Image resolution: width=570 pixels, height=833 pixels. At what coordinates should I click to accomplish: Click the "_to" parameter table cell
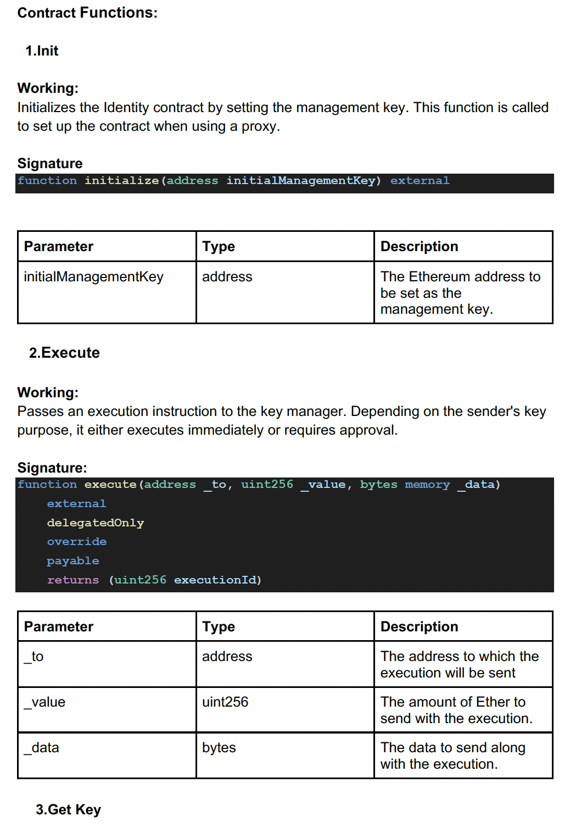click(34, 657)
